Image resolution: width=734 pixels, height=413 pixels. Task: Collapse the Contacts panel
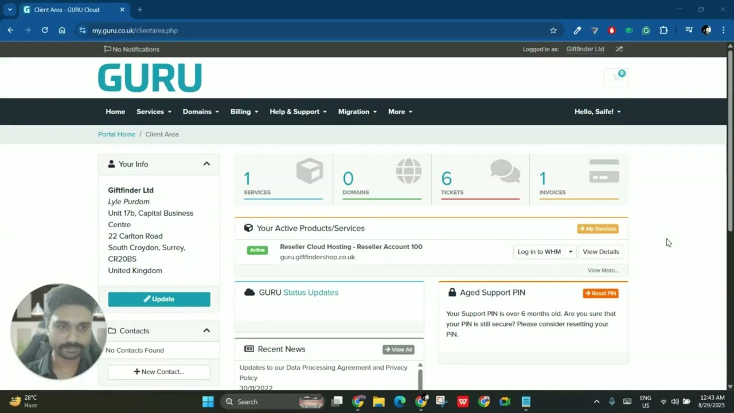tap(206, 330)
